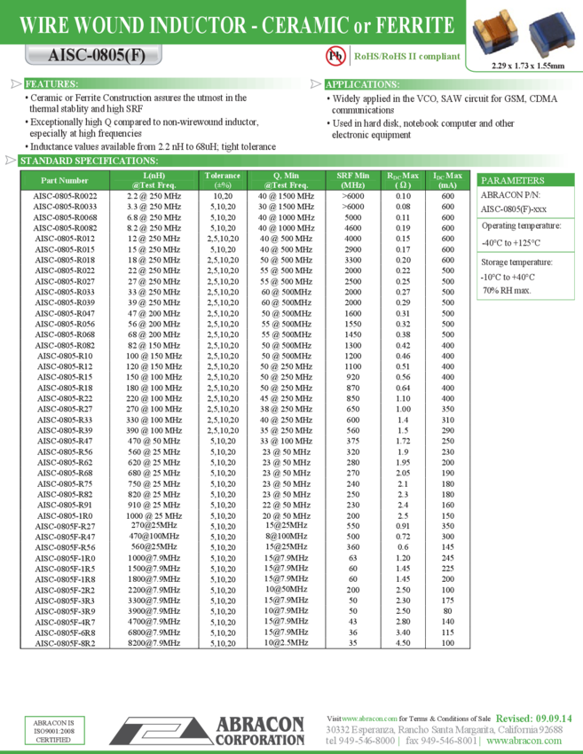Click the arrow marker beside FEATURES heading
Viewport: 583px width, 754px height.
tap(16, 84)
